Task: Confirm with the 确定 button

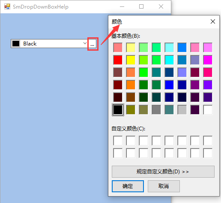Action: 128,186
